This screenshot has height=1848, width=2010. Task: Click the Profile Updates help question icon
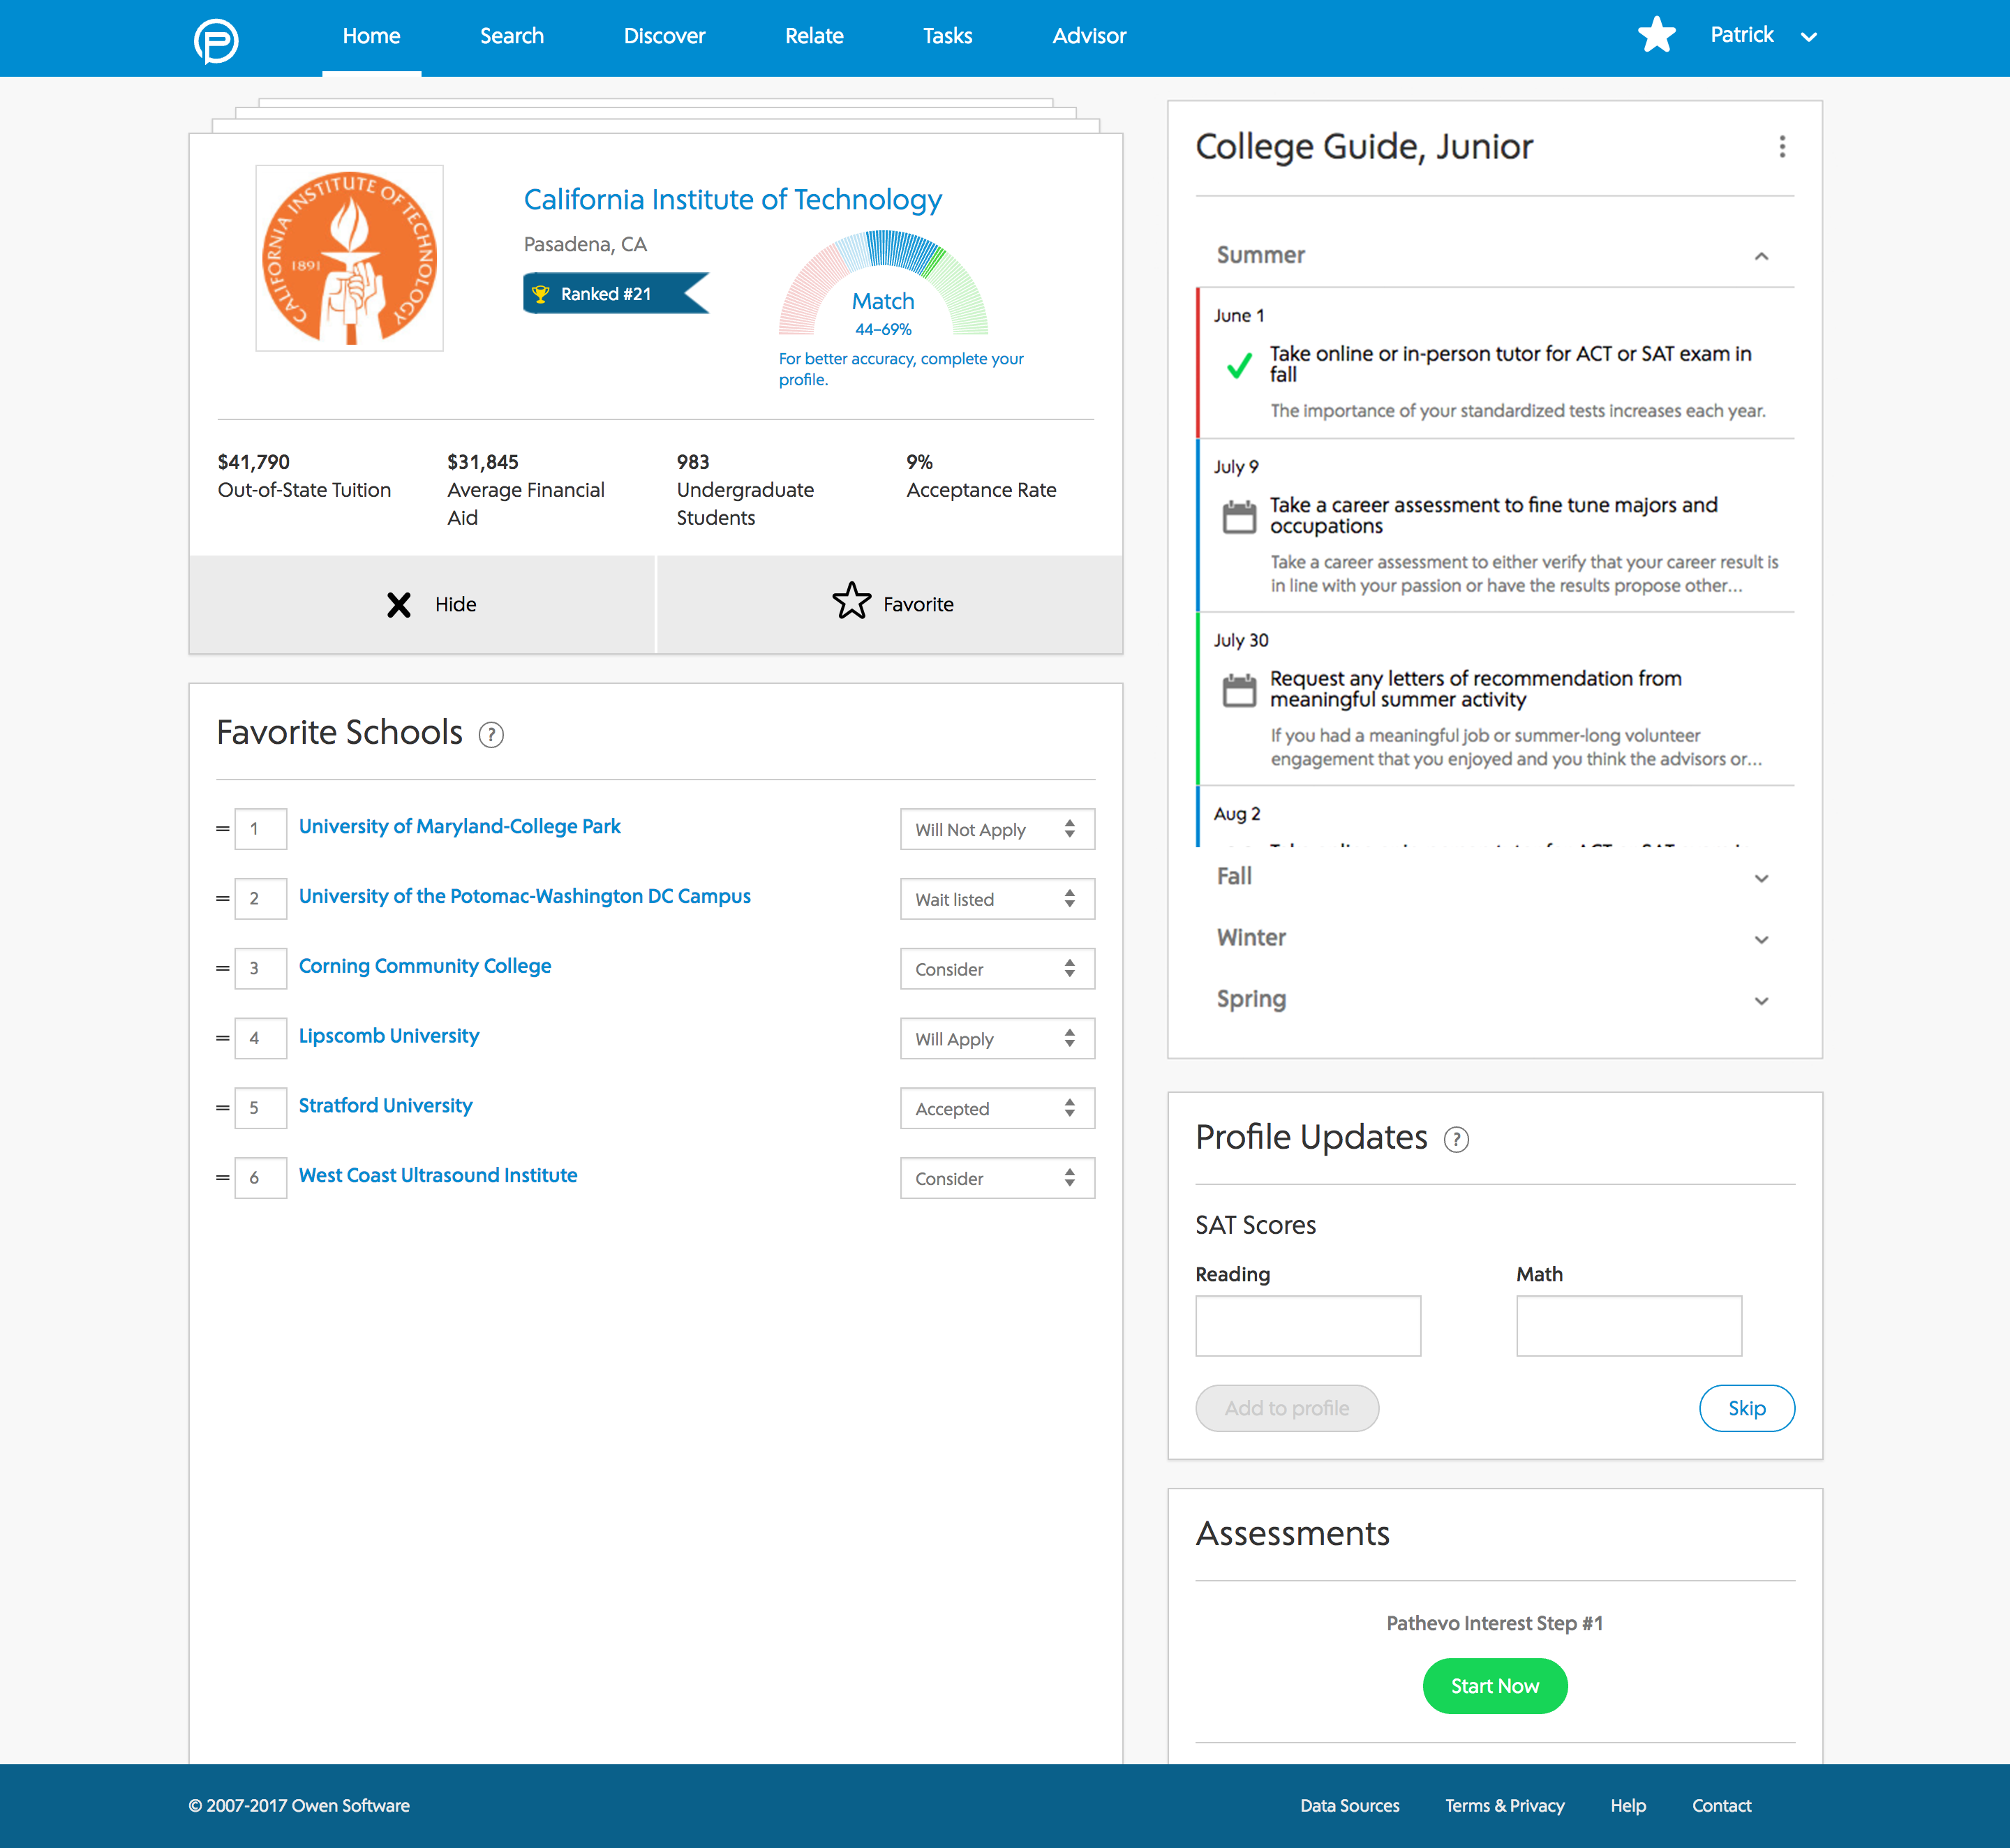pyautogui.click(x=1456, y=1139)
